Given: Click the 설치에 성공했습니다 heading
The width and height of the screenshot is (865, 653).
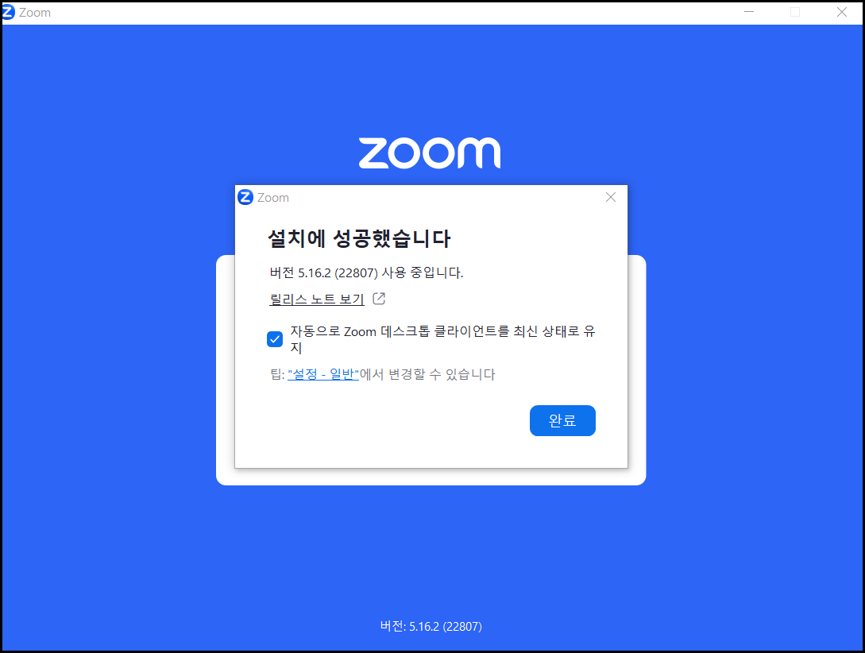Looking at the screenshot, I should pos(359,238).
